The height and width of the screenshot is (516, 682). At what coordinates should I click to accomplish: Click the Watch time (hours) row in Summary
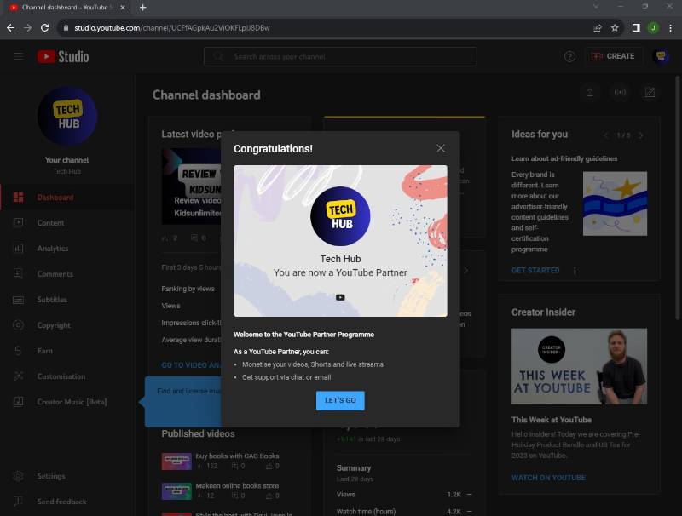point(404,511)
